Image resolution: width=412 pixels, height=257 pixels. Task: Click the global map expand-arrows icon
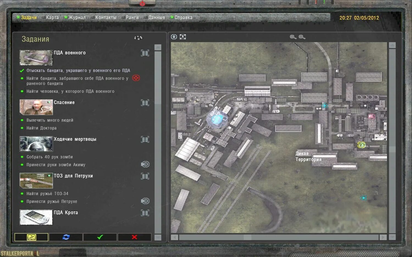coord(183,37)
